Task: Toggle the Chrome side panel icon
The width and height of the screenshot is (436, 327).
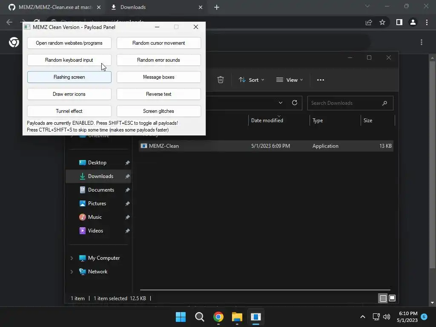Action: [x=399, y=22]
